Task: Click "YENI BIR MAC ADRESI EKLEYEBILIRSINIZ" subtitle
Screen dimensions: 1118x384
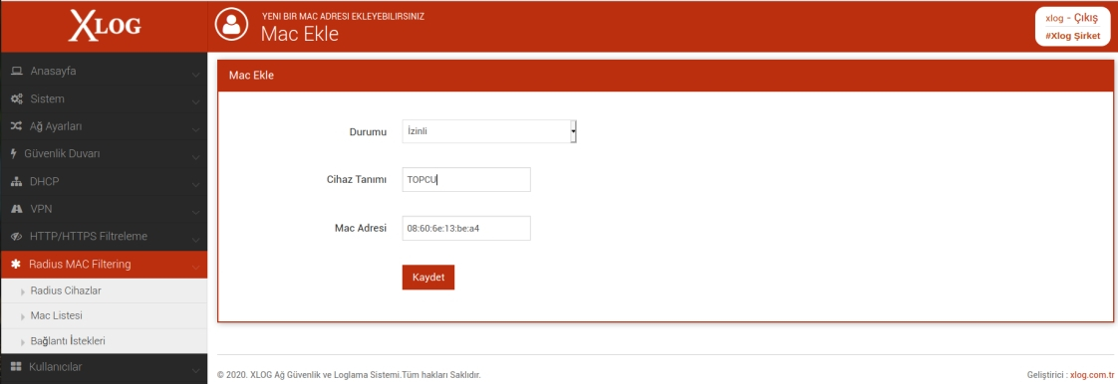Action: pos(344,16)
